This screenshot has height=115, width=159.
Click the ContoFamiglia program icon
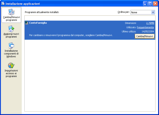click(27, 23)
